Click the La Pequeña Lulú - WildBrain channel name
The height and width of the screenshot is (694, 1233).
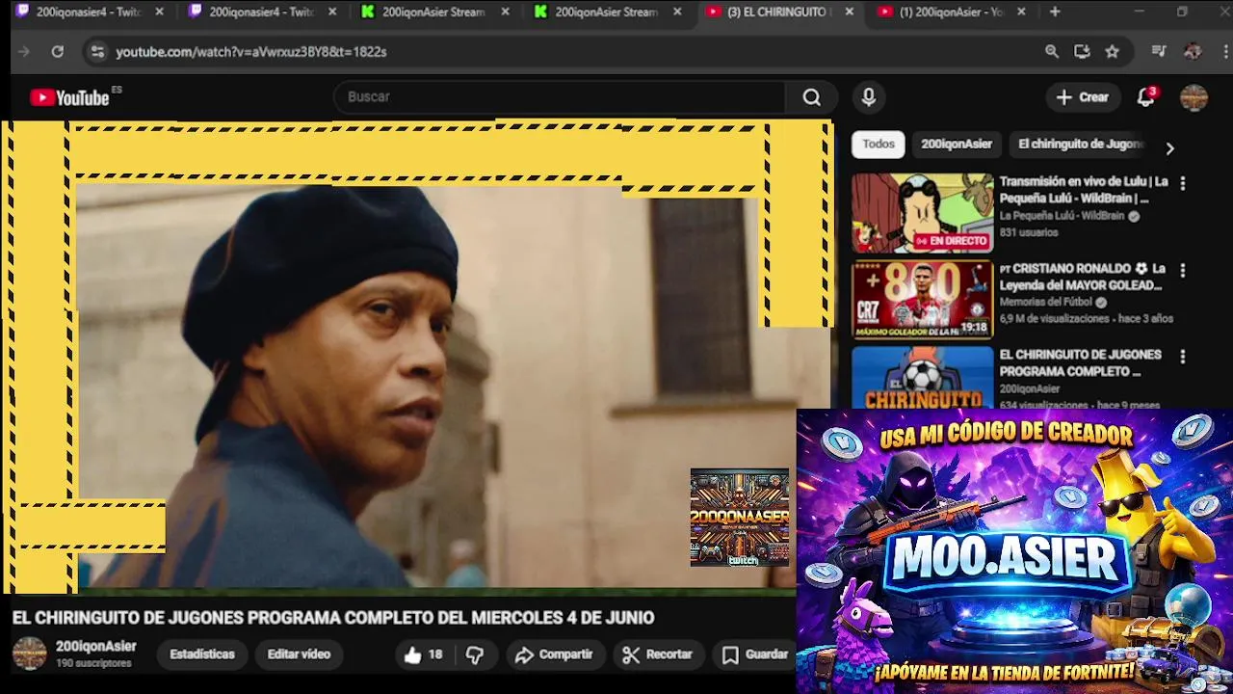[1062, 216]
